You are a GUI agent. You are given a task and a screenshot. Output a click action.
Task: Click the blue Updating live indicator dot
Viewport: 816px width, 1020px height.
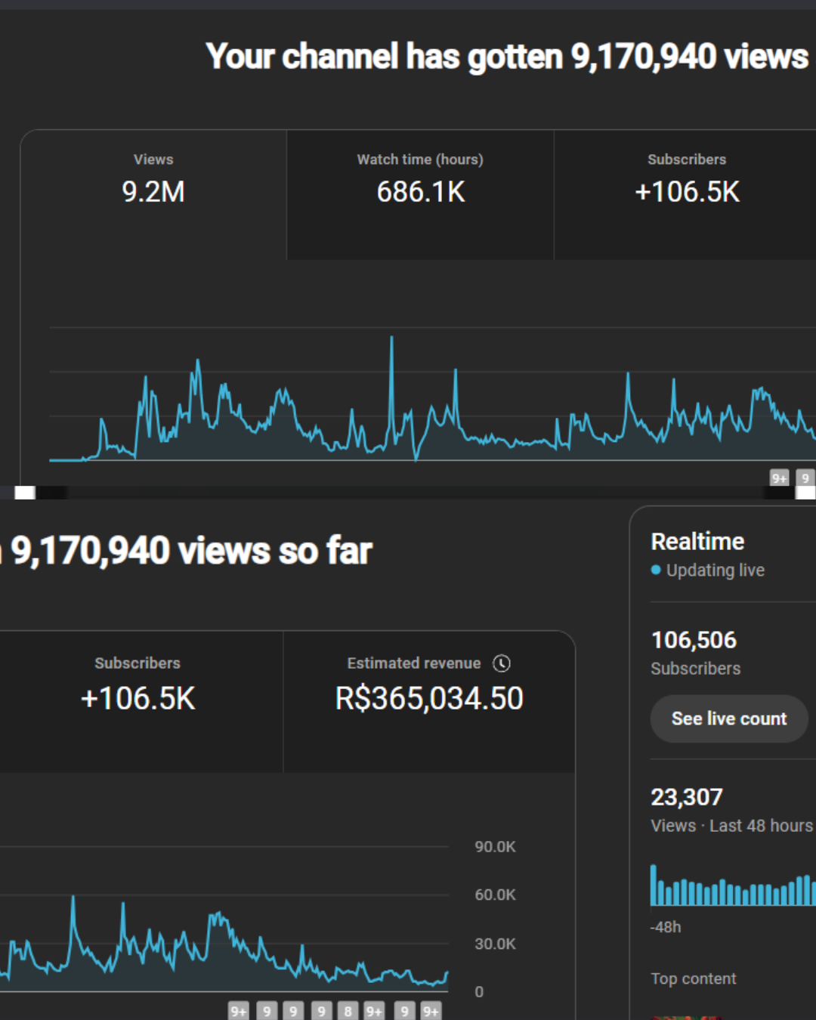pos(656,570)
